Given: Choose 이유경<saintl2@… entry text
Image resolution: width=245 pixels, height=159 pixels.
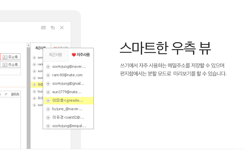Looking at the screenshot, I should (x=68, y=117).
